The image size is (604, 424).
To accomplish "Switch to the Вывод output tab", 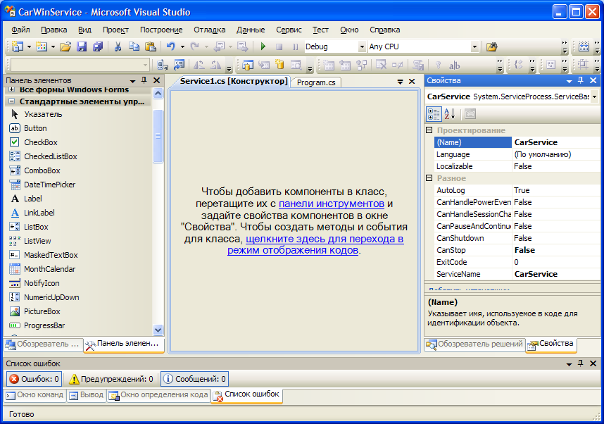I will (x=87, y=395).
